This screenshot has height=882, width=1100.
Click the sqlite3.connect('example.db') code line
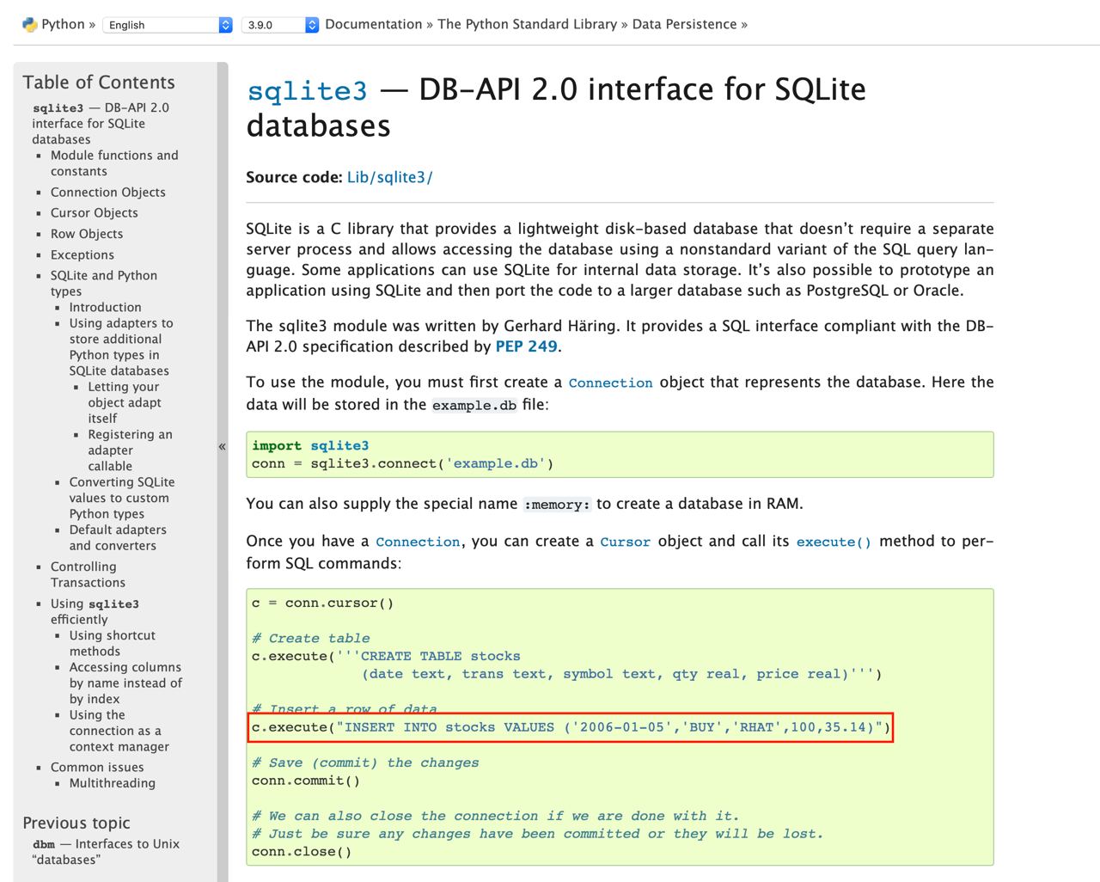coord(402,463)
